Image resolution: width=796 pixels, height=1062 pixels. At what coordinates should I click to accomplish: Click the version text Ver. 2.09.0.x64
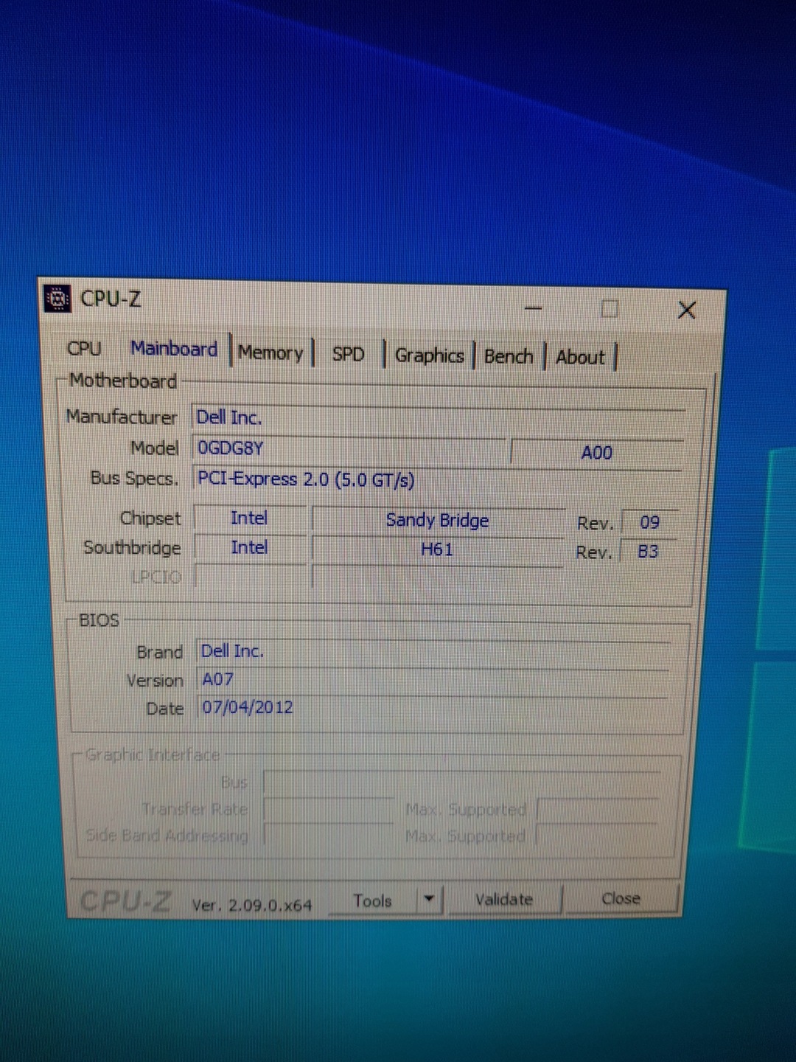pyautogui.click(x=252, y=905)
